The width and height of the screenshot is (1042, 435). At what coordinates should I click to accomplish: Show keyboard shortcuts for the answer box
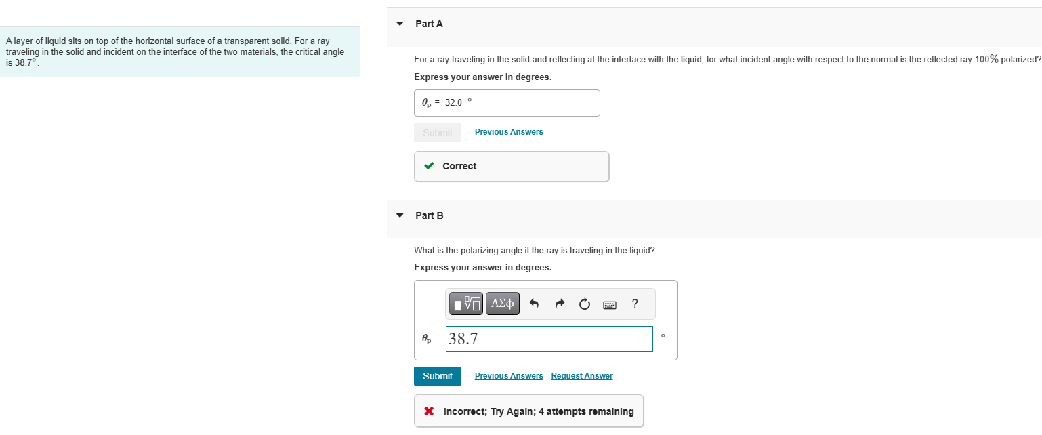click(x=610, y=304)
